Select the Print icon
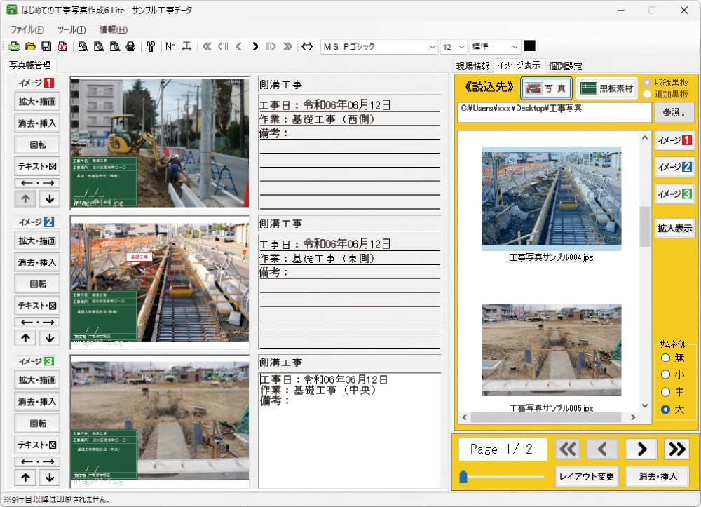This screenshot has height=507, width=701. [x=130, y=46]
